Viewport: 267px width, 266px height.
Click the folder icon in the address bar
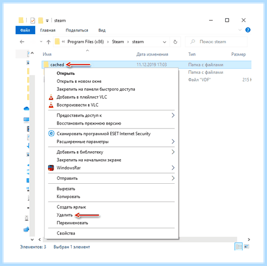tap(57, 41)
